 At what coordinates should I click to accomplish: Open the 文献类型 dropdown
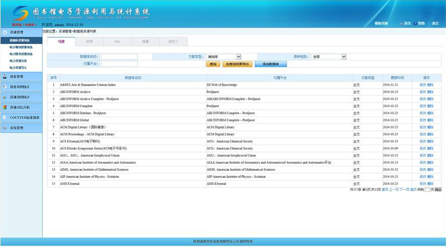223,57
